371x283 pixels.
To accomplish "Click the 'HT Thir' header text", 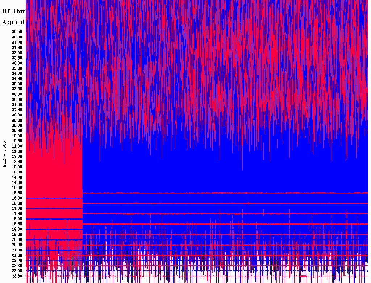I will point(14,11).
